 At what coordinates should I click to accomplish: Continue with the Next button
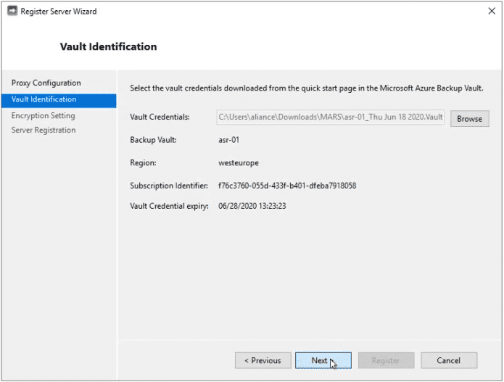[323, 360]
